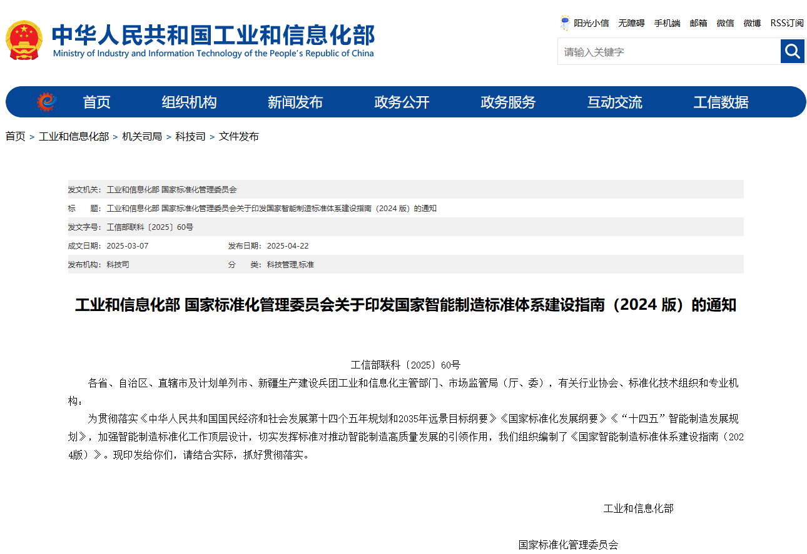Open the 工信数据 menu item
The width and height of the screenshot is (807, 554).
point(721,102)
